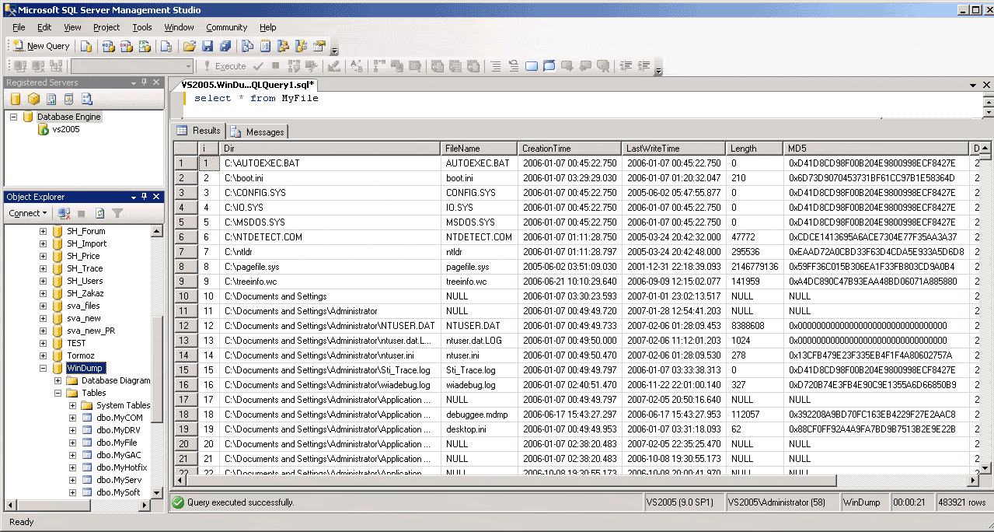Open the Connect dropdown in Object Explorer
This screenshot has width=994, height=532.
(28, 213)
